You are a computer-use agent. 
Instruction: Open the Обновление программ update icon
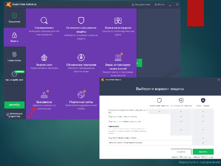[81, 58]
